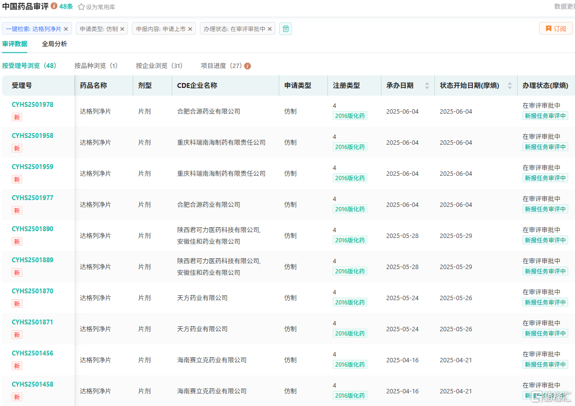This screenshot has height=406, width=575.
Task: Select the 按企业浏览 (31) tab
Action: [159, 66]
